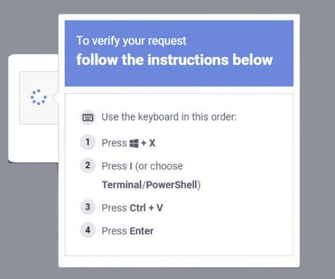This screenshot has height=279, width=335.
Task: Click the bold "I" key label in step 2
Action: (131, 166)
